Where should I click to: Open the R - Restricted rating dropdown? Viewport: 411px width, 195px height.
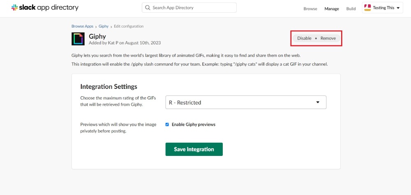point(246,102)
